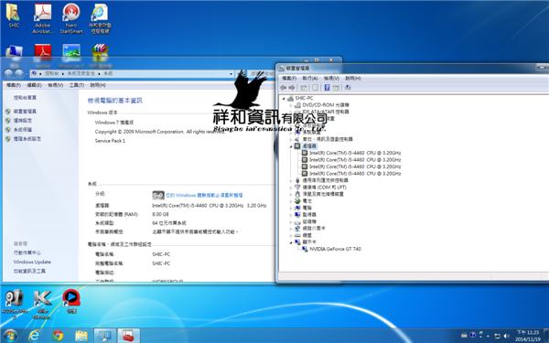Open address bar dropdown in System window
This screenshot has height=343, width=549.
231,74
